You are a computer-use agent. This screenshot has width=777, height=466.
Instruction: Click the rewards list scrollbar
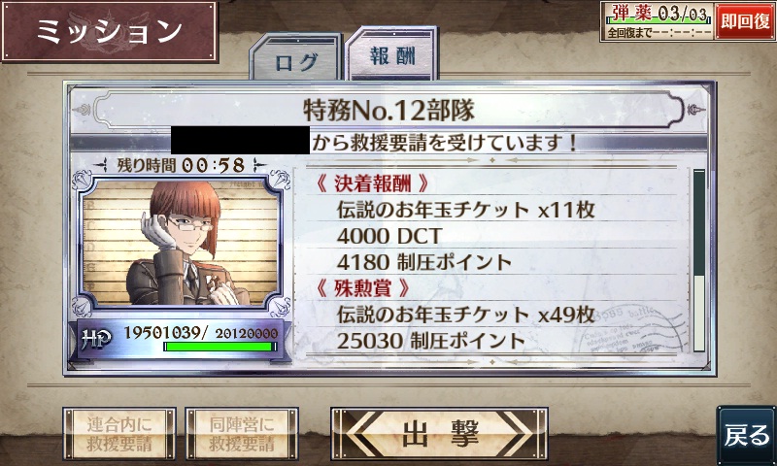coord(698,260)
